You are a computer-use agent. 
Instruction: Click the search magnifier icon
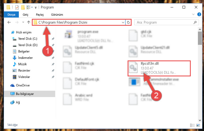[195, 22]
